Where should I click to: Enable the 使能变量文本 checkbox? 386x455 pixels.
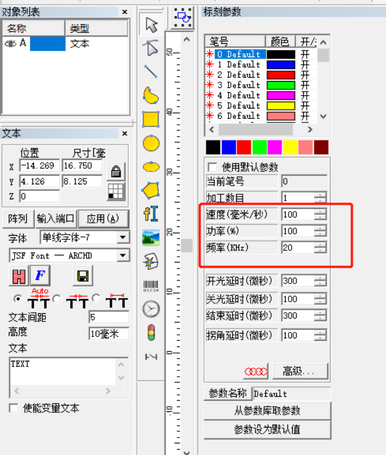(13, 408)
